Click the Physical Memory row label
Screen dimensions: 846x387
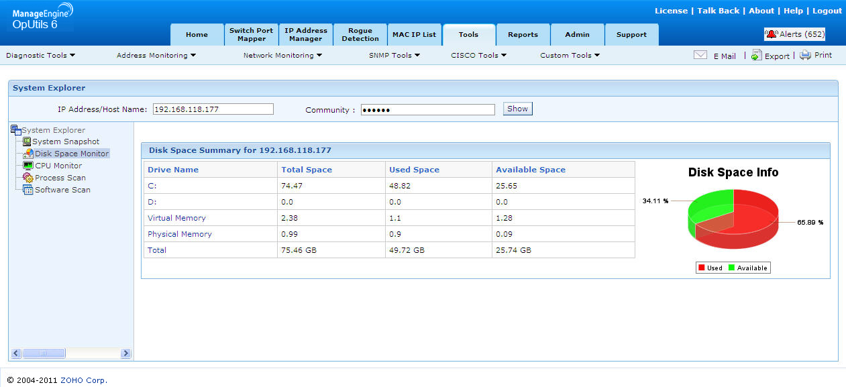[x=179, y=234]
